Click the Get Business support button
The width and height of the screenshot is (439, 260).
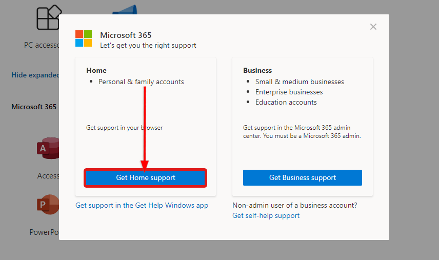pyautogui.click(x=303, y=178)
